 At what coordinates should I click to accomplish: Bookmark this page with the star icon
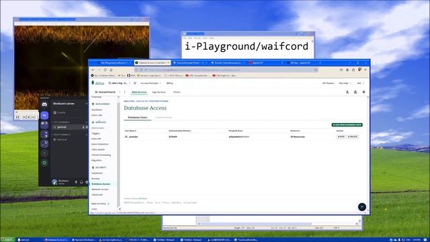pos(316,70)
